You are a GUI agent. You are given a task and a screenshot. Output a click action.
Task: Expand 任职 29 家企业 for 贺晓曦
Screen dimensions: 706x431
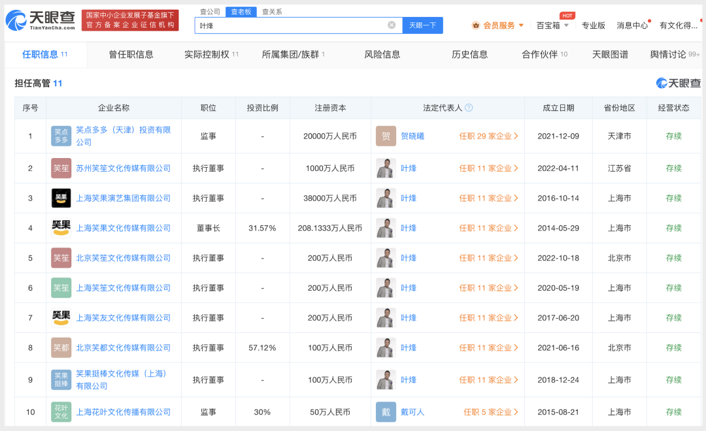[x=488, y=136]
